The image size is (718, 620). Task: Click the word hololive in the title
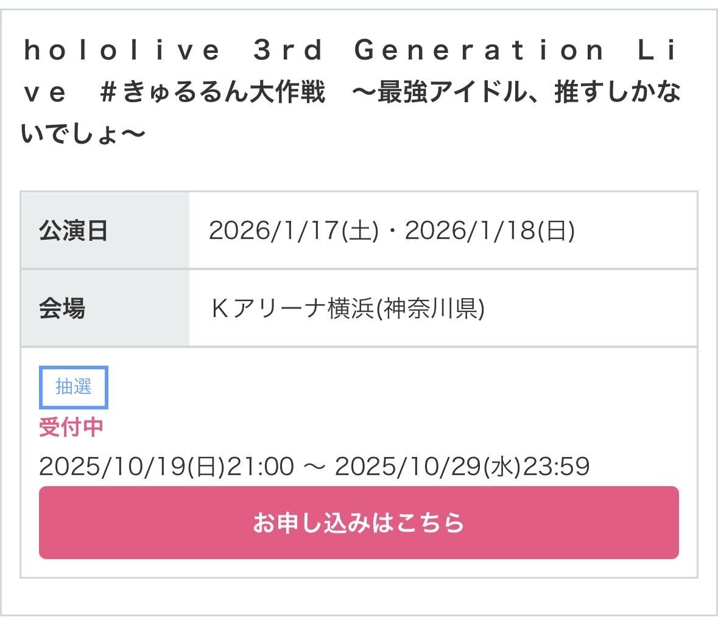pos(121,51)
